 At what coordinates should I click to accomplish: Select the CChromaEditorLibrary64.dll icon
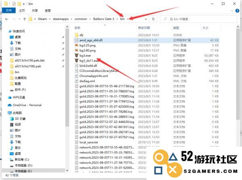point(77,71)
